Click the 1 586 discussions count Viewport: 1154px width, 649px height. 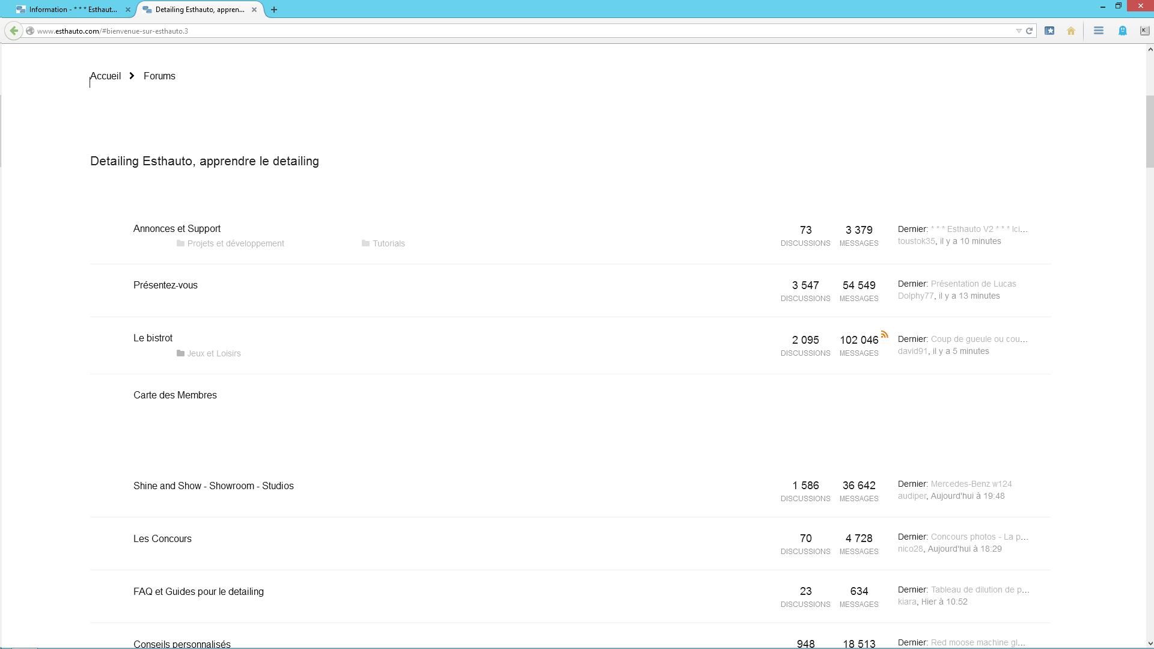coord(805,486)
